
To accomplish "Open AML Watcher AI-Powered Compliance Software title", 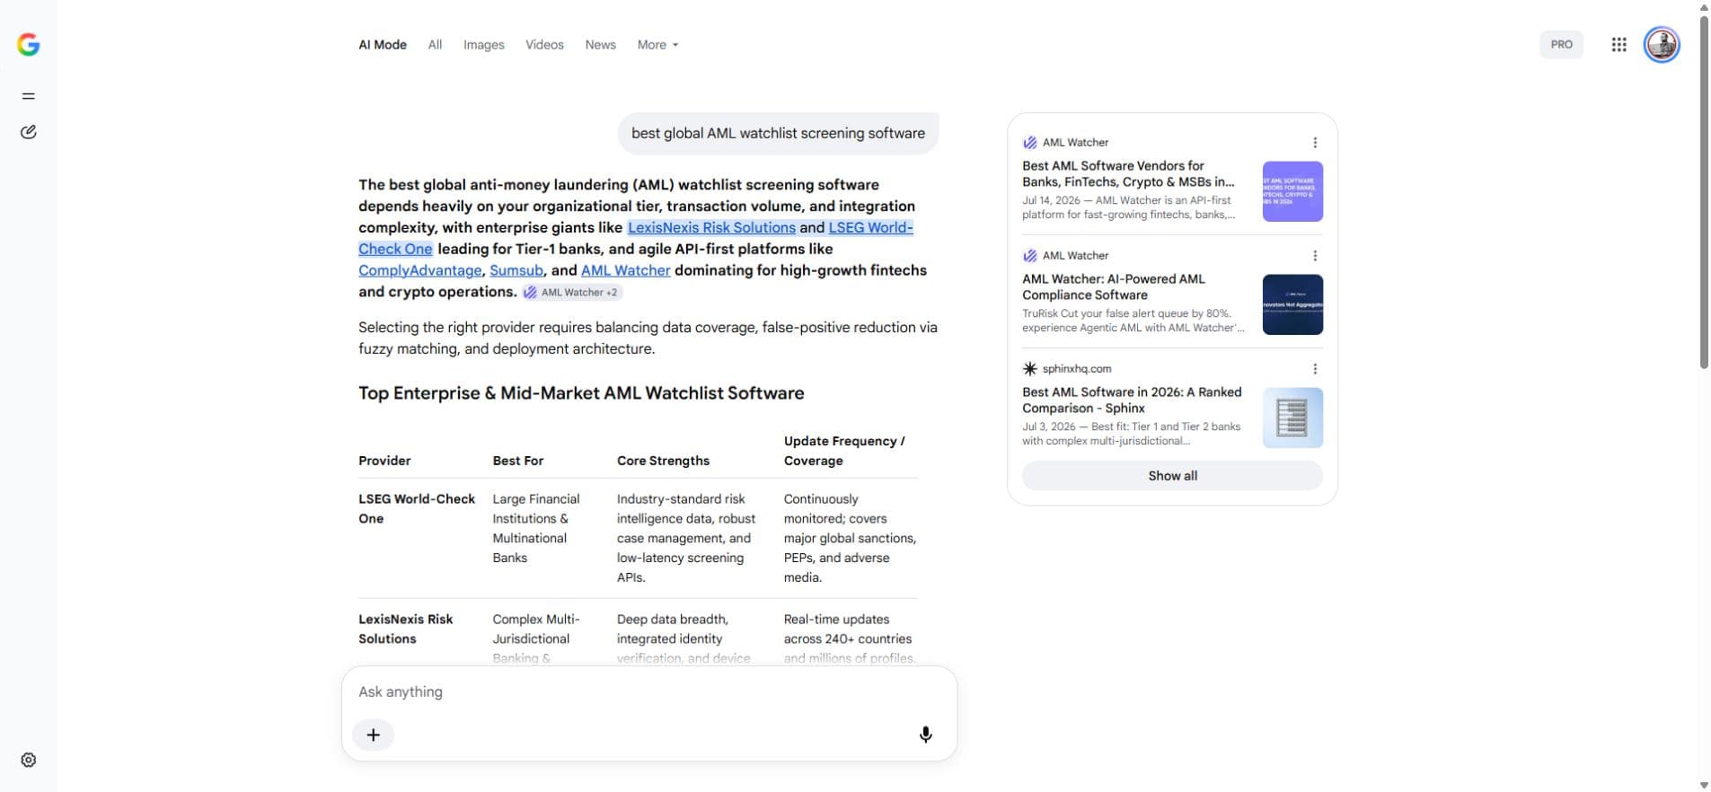I will [1114, 287].
